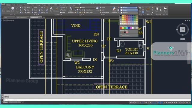Click the Trim command
192x108 pixels.
coord(41,7)
